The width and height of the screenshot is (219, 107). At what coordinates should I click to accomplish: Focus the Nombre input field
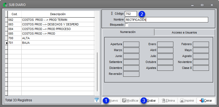166,20
